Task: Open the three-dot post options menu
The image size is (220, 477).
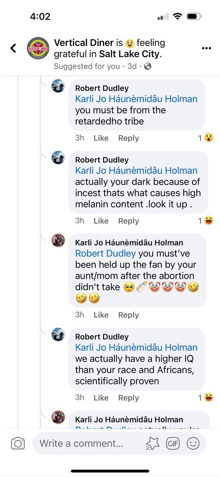Action: coord(206,48)
